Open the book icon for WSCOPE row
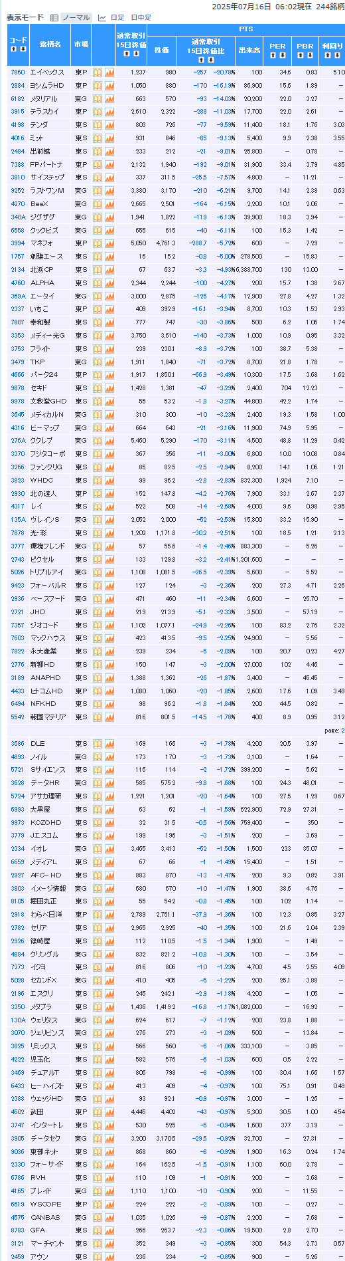Image resolution: width=345 pixels, height=1261 pixels. [97, 1204]
